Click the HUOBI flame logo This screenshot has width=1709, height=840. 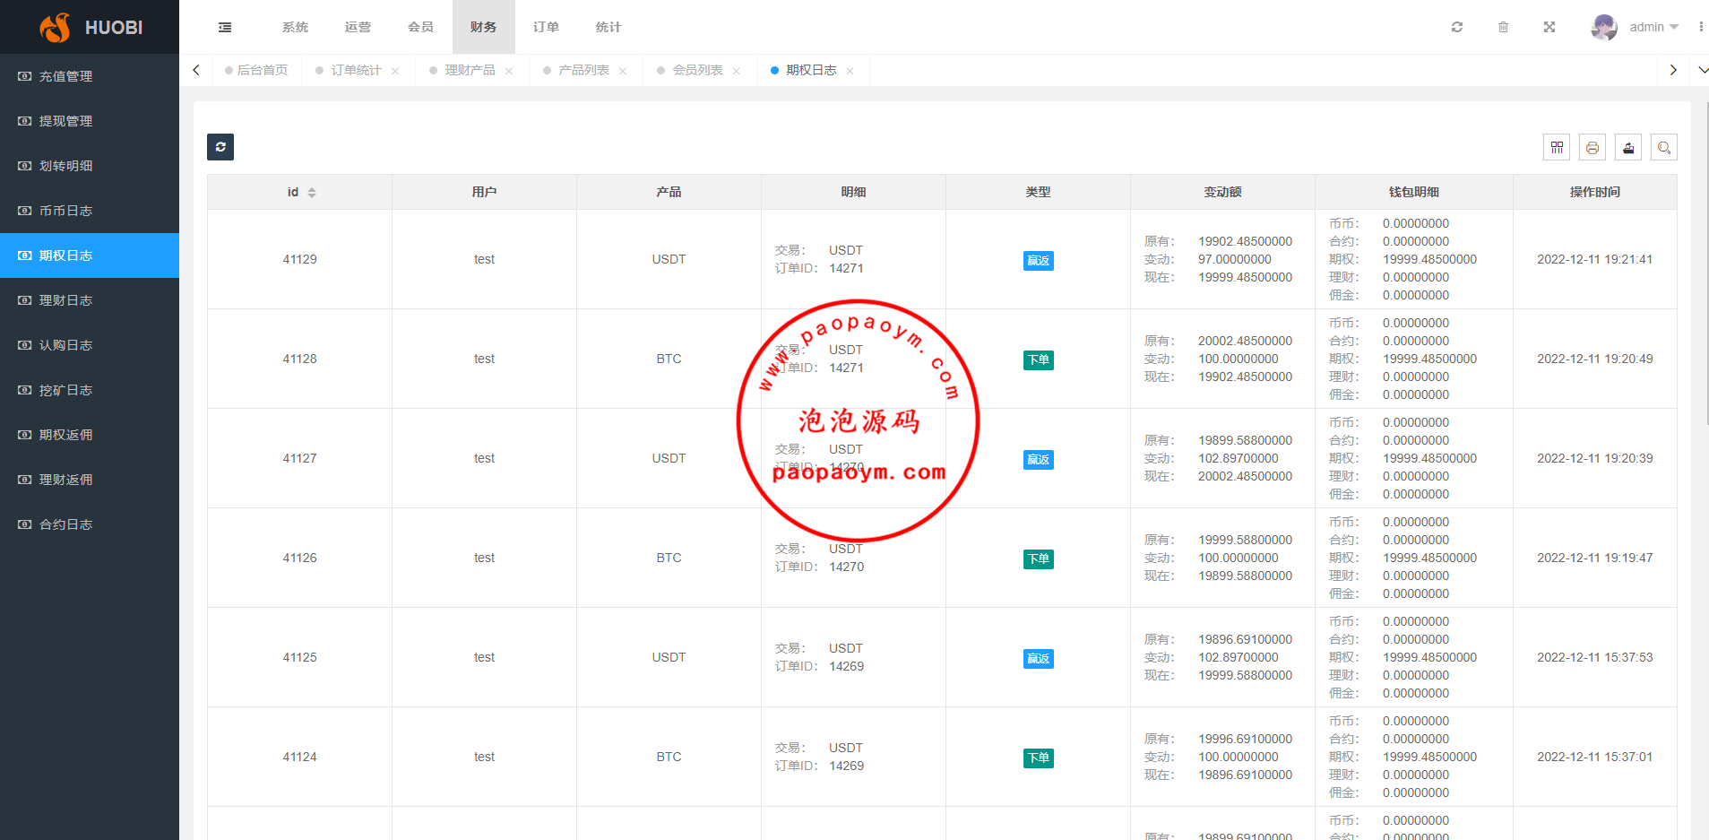pyautogui.click(x=56, y=27)
